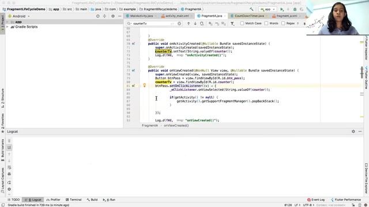This screenshot has width=369, height=207.
Task: Open the Android project view dropdown
Action: 19,16
